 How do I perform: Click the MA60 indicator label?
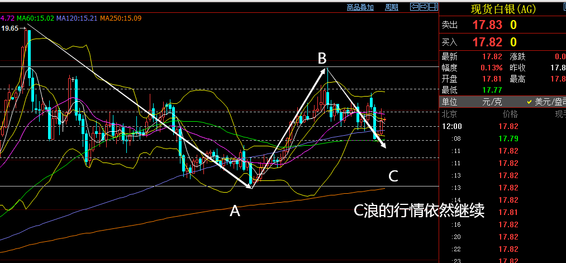35,18
